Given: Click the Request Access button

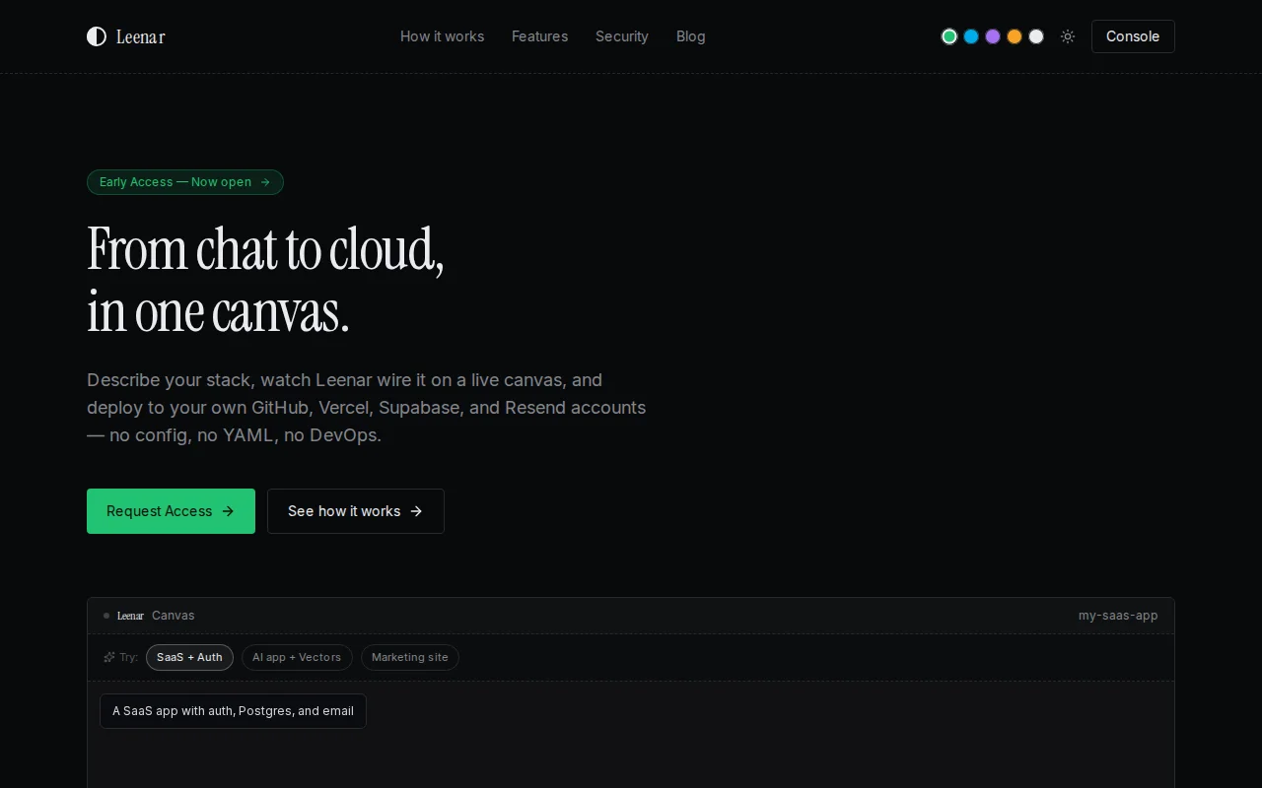Looking at the screenshot, I should (x=171, y=511).
